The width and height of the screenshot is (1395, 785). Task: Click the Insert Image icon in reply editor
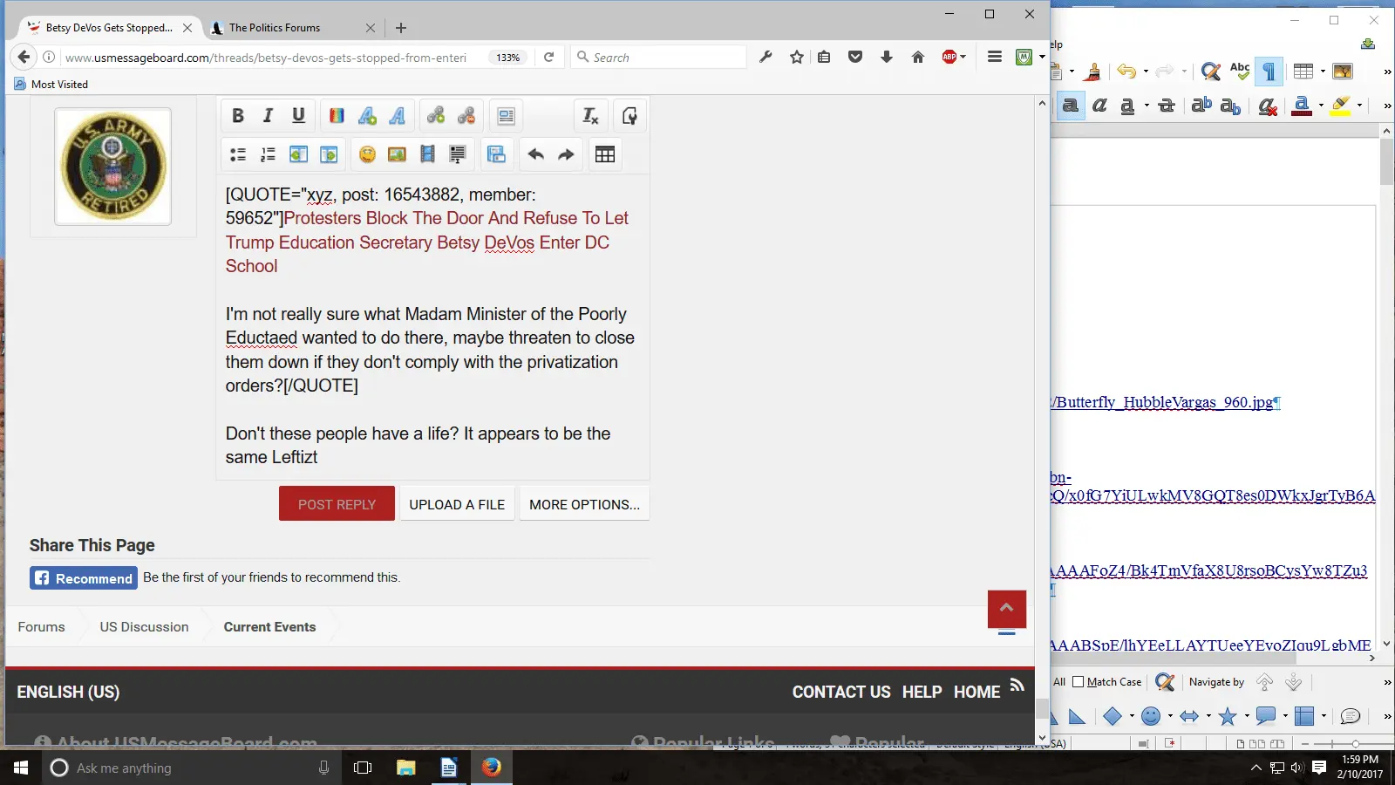click(x=397, y=154)
